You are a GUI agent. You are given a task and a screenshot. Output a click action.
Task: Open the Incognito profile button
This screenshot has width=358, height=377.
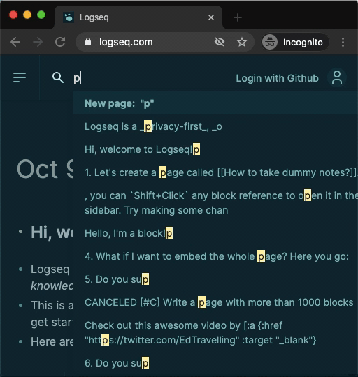(x=295, y=43)
